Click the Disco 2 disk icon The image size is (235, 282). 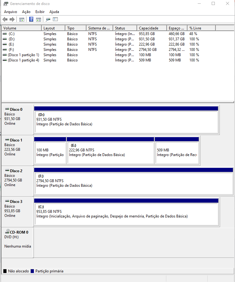tap(7, 171)
